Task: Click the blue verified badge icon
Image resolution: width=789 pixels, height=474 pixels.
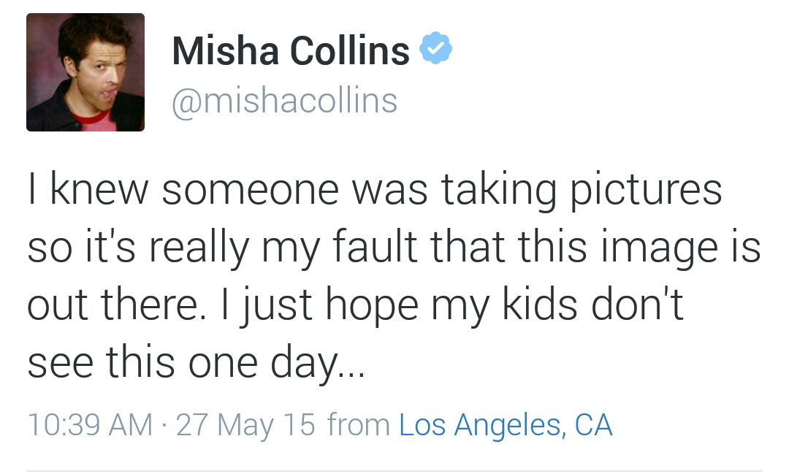Action: [x=436, y=49]
